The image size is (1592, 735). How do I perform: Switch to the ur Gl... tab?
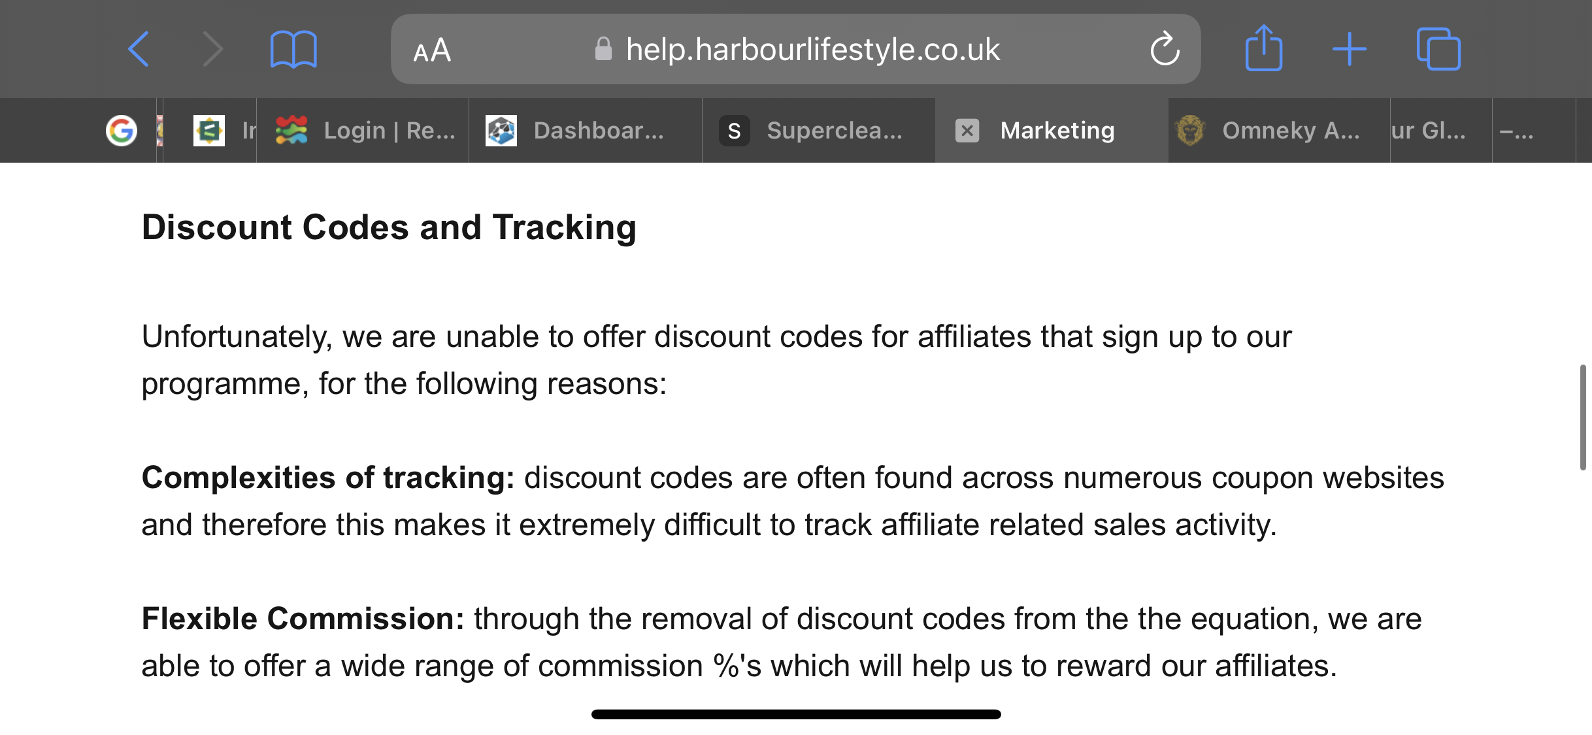[1442, 131]
